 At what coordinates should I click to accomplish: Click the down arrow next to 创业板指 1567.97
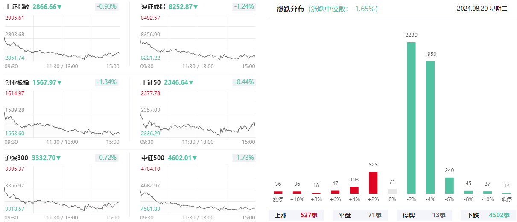60,82
